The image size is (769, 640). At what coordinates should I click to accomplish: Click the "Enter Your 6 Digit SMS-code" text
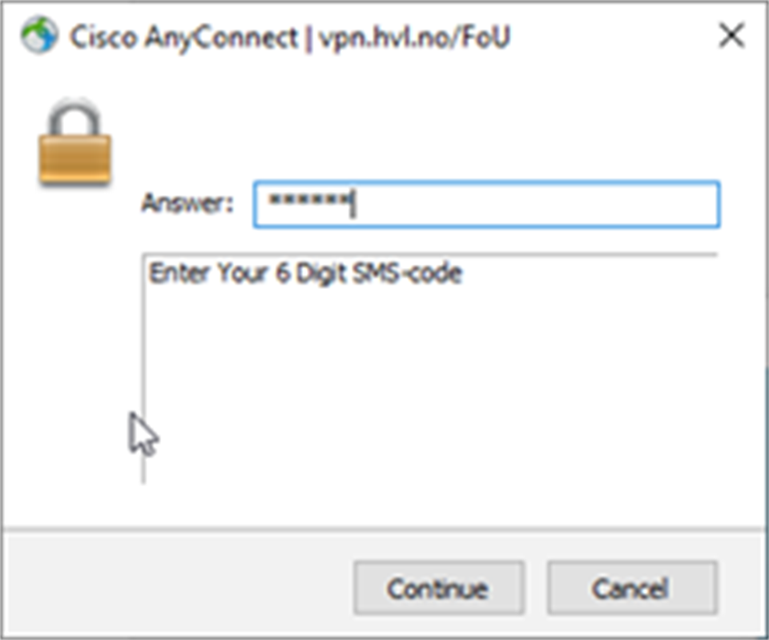click(305, 274)
